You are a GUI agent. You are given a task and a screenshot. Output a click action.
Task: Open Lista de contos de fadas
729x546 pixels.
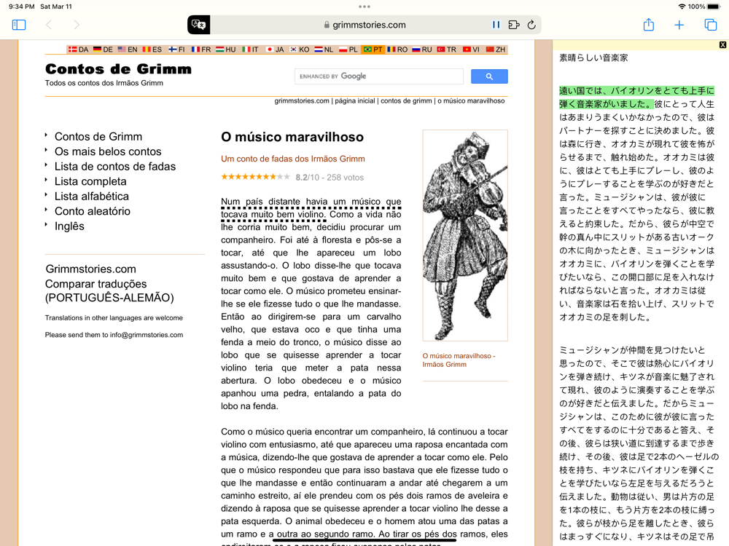click(115, 166)
